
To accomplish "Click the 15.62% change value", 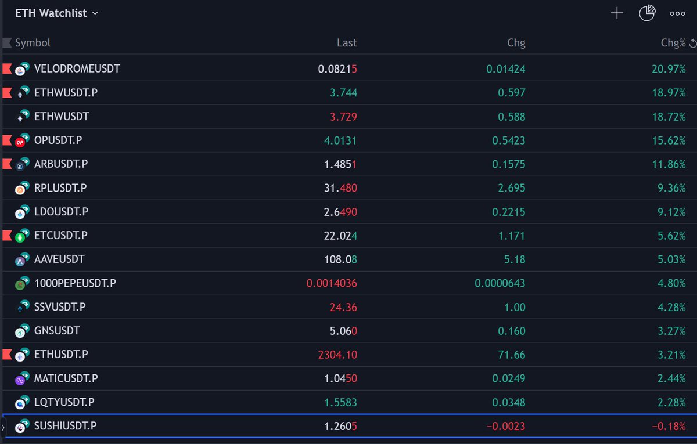I will [x=669, y=140].
